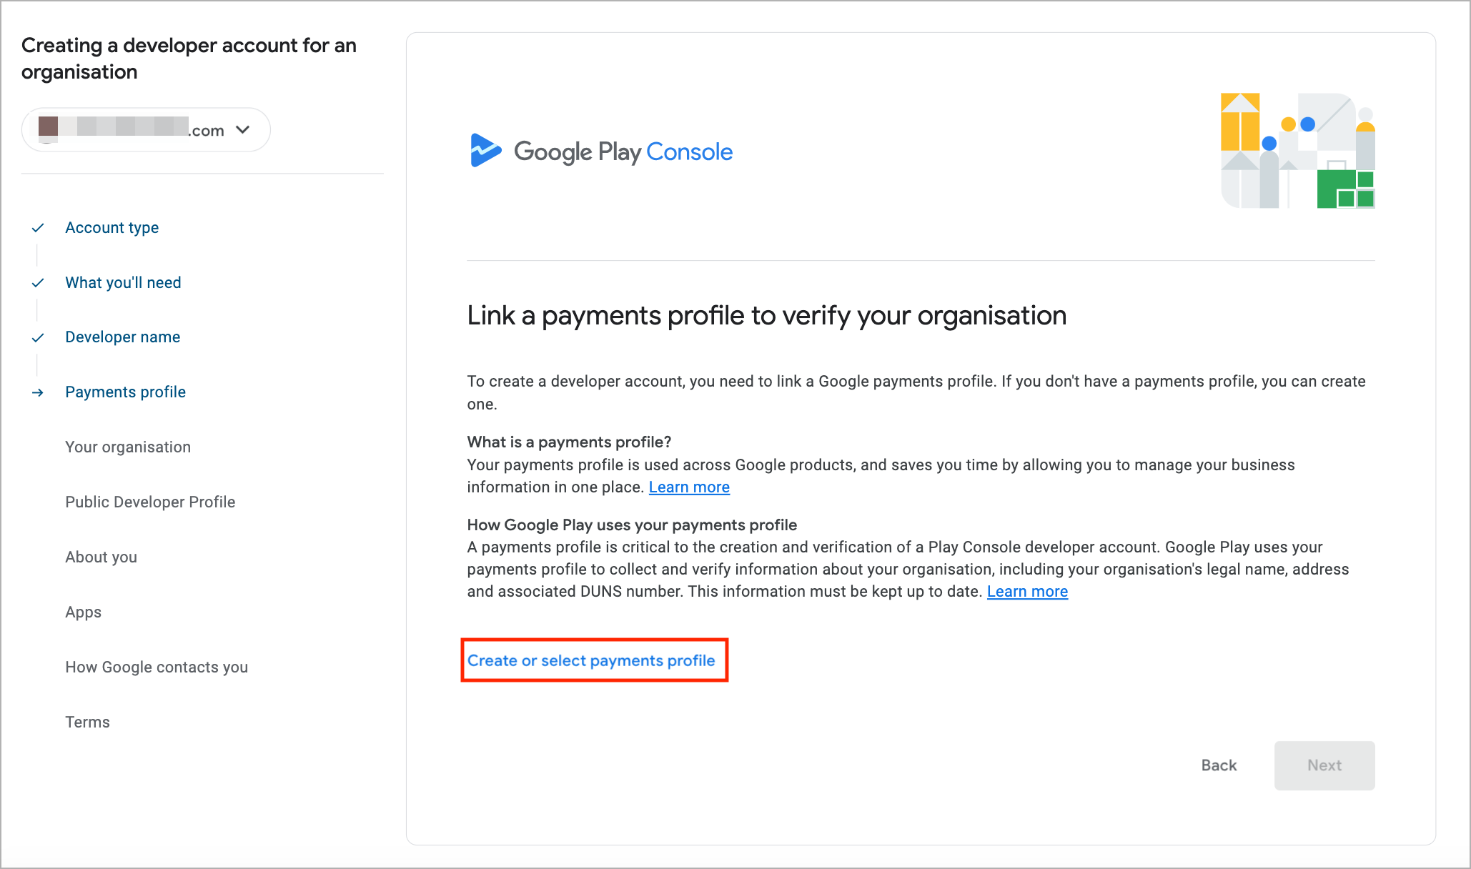Screen dimensions: 1471x869
Task: Expand the account email dropdown chevron
Action: point(243,129)
